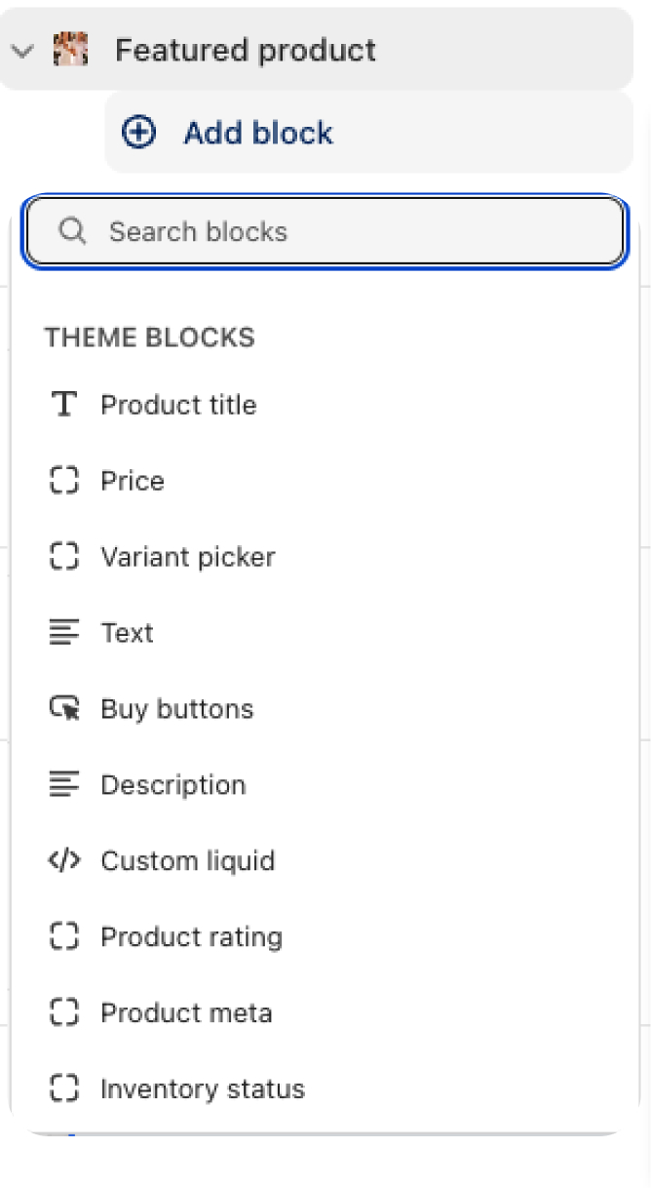Choose Product title from theme blocks

[x=179, y=405]
